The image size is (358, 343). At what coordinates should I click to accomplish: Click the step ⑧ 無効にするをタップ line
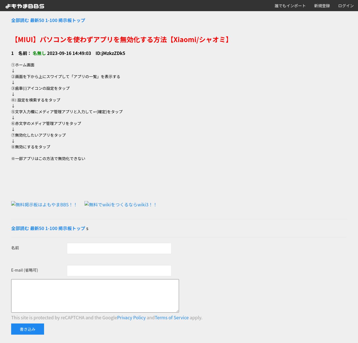(31, 147)
